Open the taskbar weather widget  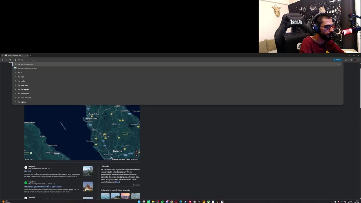(6, 202)
